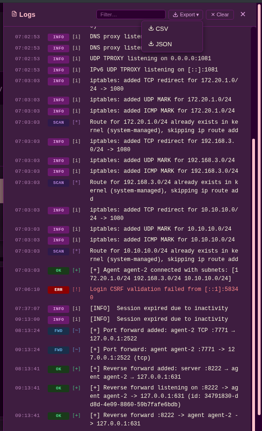This screenshot has width=262, height=431.
Task: Click the Logs document icon
Action: coord(14,14)
